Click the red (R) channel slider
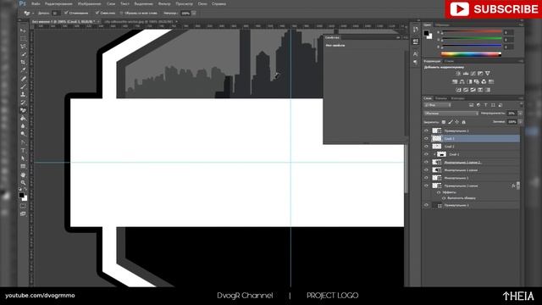Viewport: 542px width, 305px height. coord(472,32)
